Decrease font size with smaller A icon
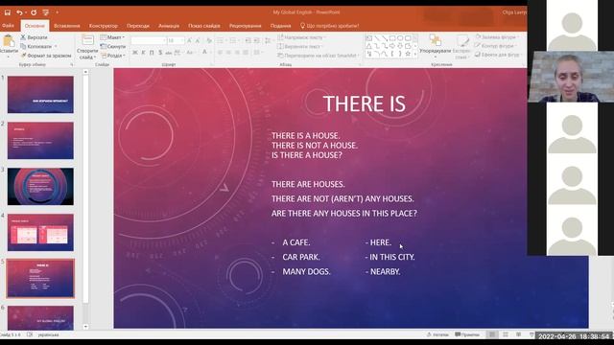 198,40
